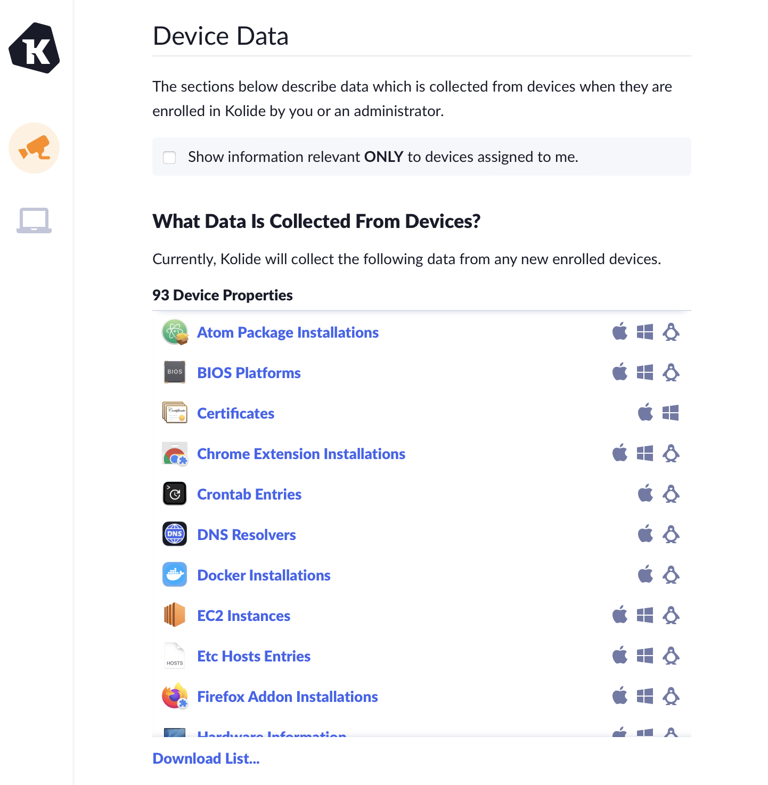This screenshot has height=785, width=768.
Task: Open the BIOS Platforms property
Action: tap(249, 373)
